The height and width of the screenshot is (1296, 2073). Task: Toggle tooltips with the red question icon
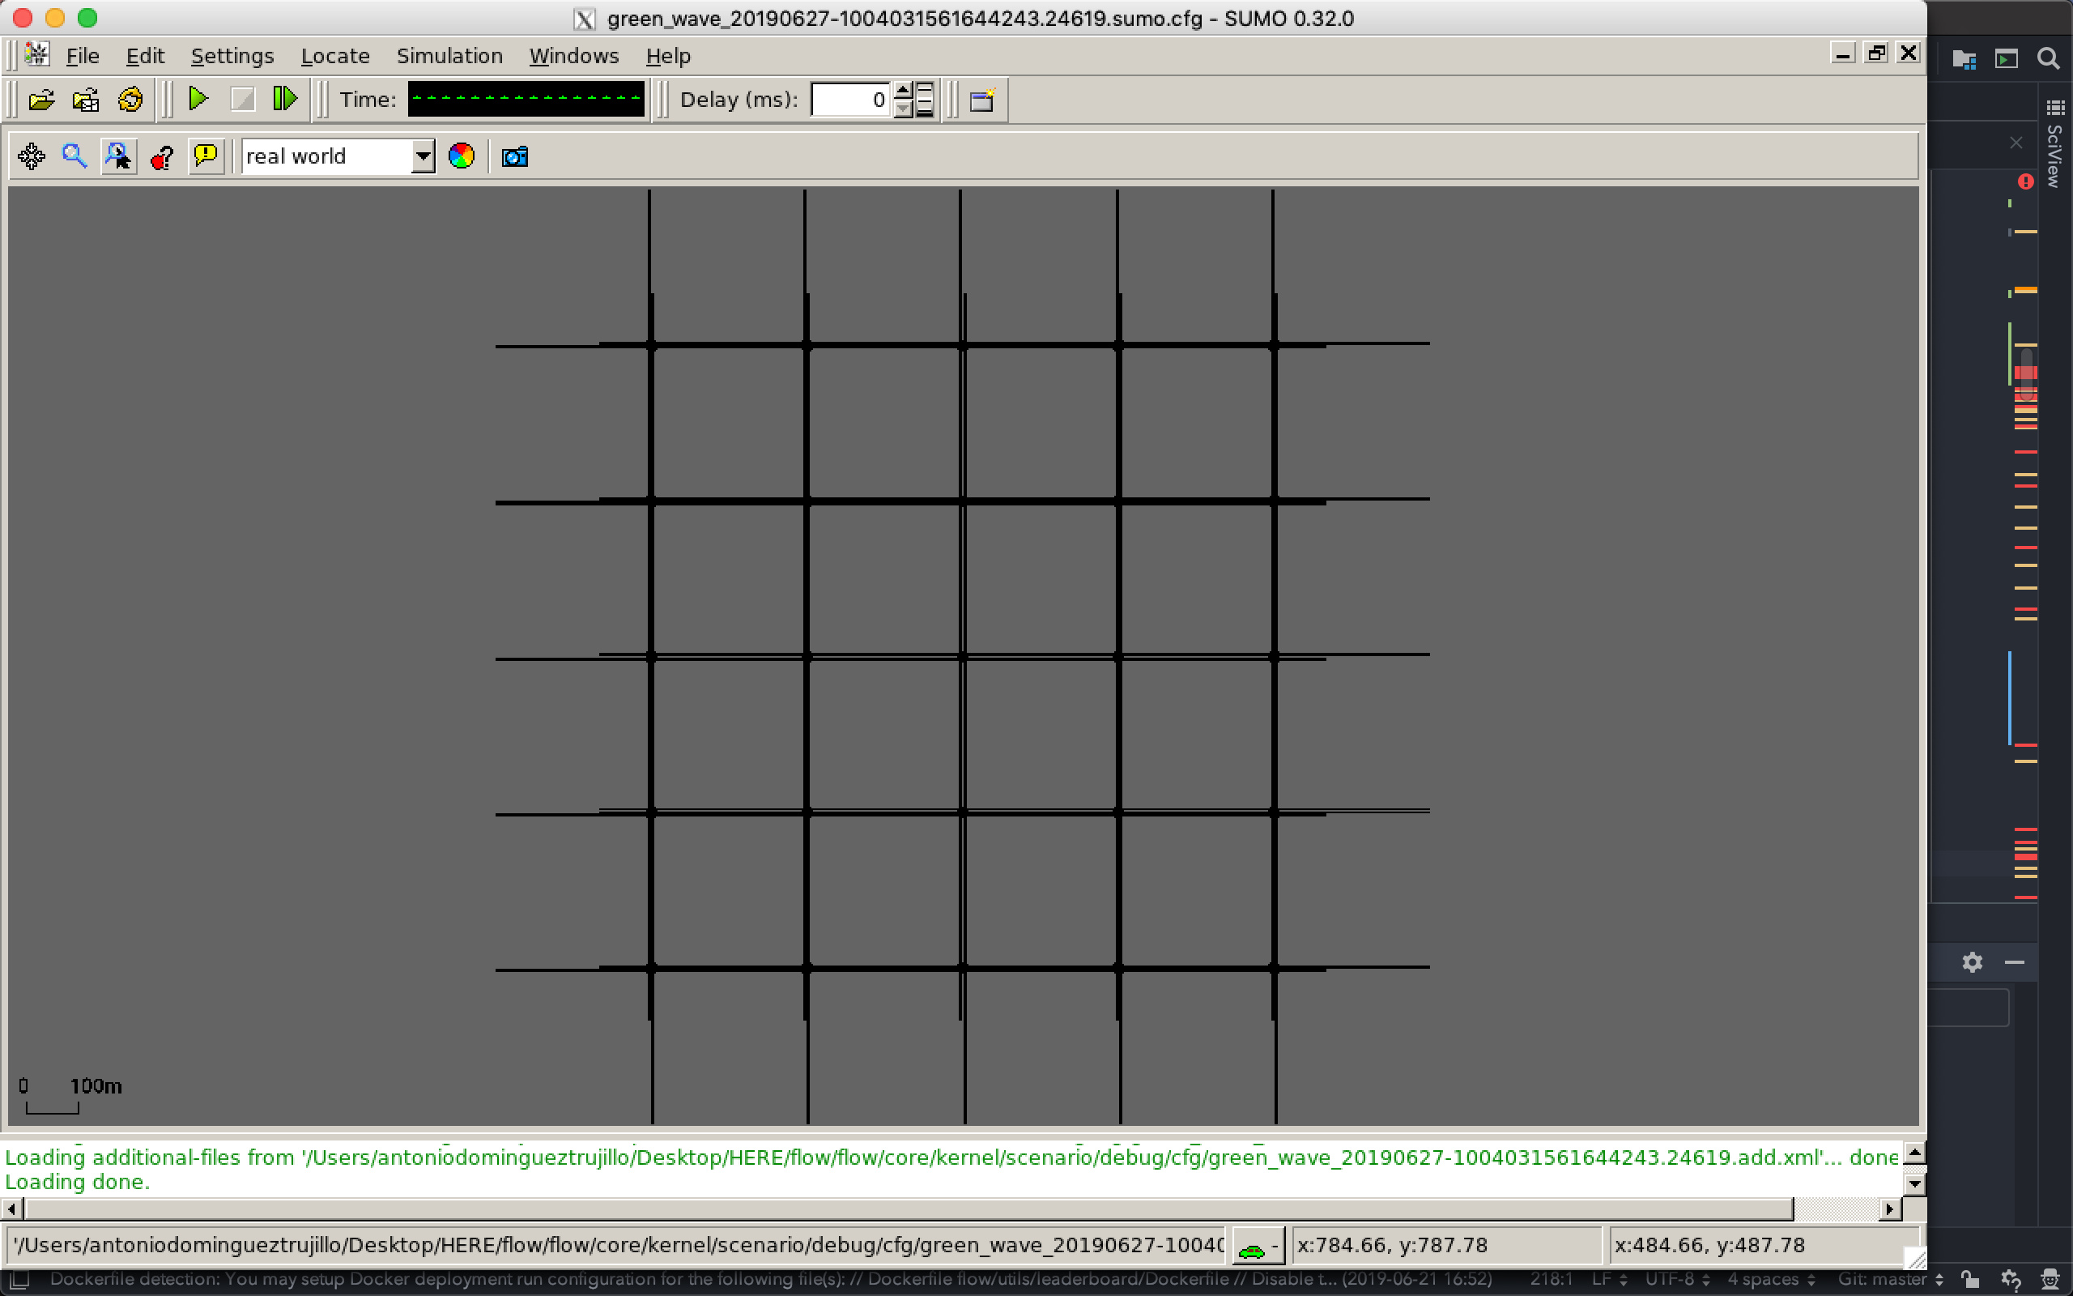(162, 156)
